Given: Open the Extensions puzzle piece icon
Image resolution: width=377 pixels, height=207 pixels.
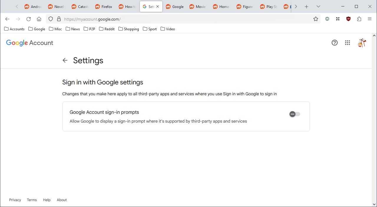Looking at the screenshot, I should 359,19.
